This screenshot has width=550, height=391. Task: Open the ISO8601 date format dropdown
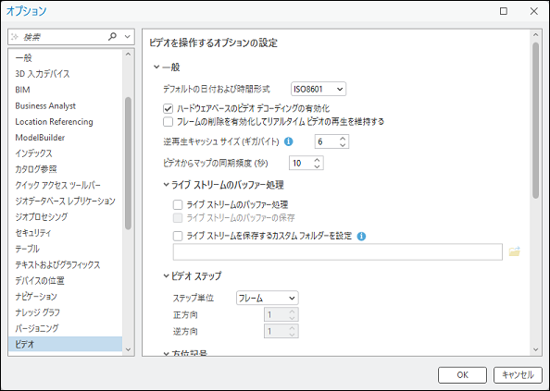[x=319, y=89]
